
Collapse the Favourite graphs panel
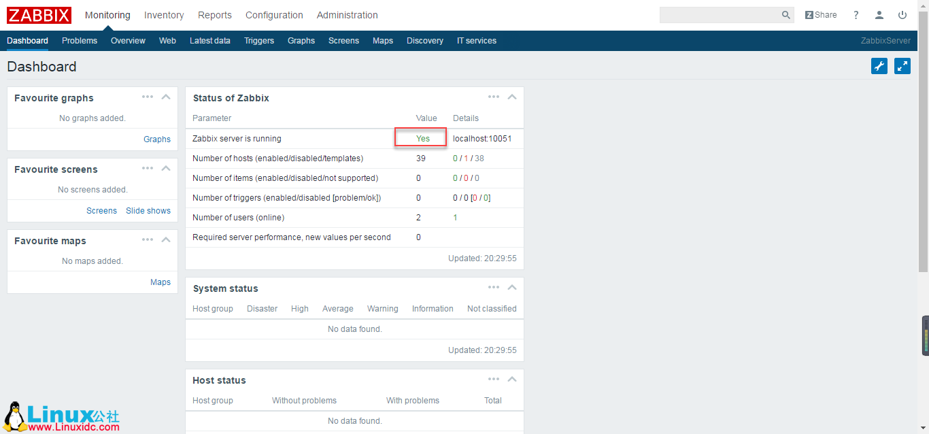[x=165, y=97]
